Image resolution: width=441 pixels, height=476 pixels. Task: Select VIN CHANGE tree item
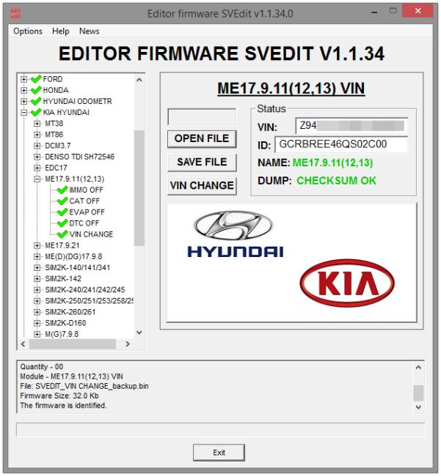click(x=91, y=234)
